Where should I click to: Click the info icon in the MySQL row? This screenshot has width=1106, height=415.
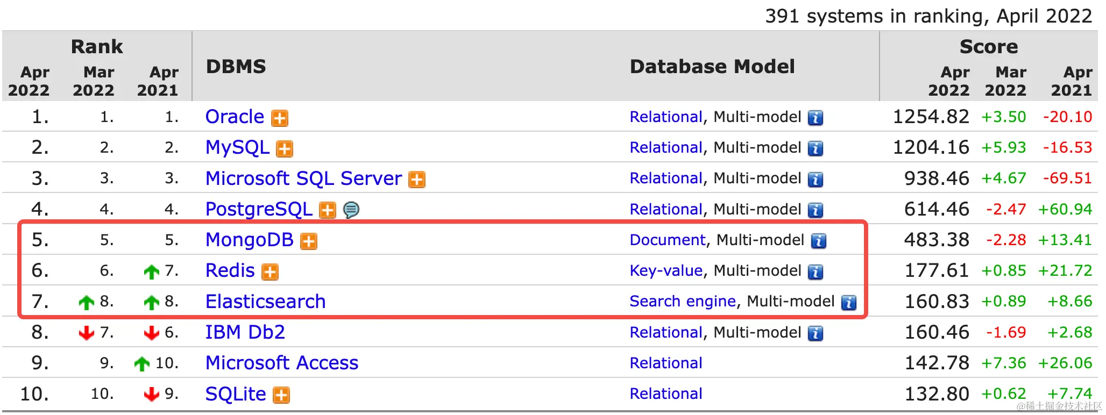tap(816, 148)
